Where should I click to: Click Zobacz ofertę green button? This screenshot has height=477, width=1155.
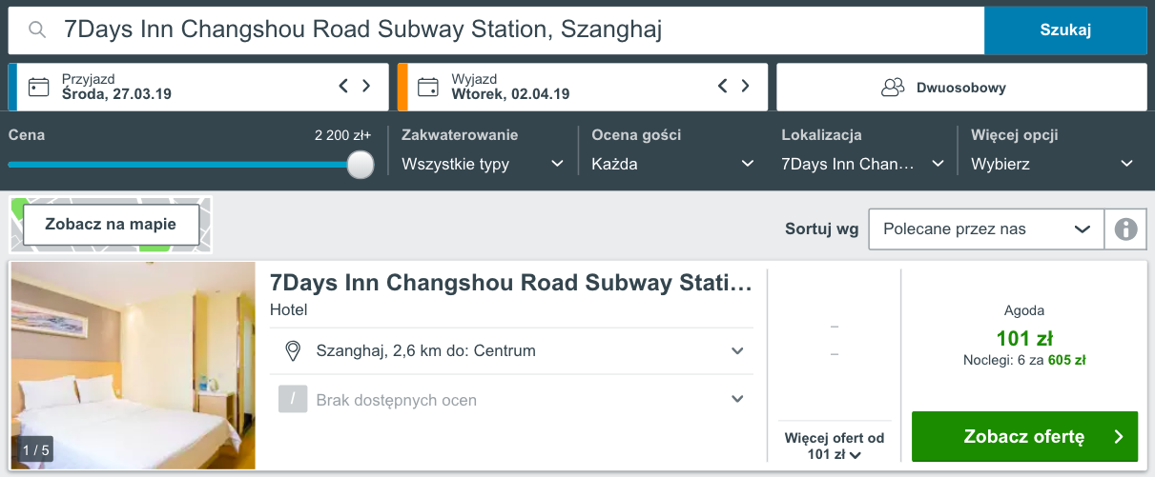coord(1024,437)
